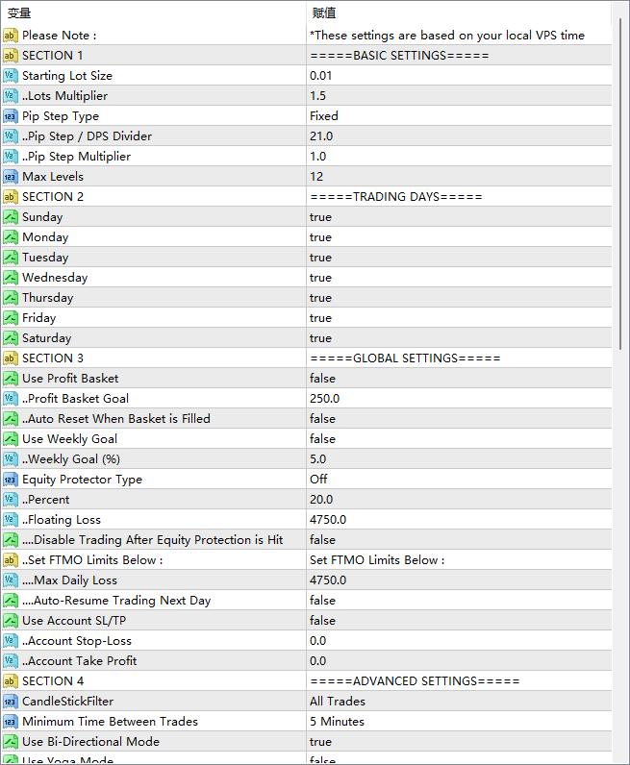Select the ..Set FTMO Limits Below row label

92,560
